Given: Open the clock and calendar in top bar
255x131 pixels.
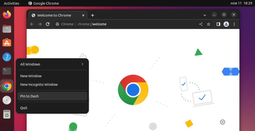Looking at the screenshot, I should point(241,3).
